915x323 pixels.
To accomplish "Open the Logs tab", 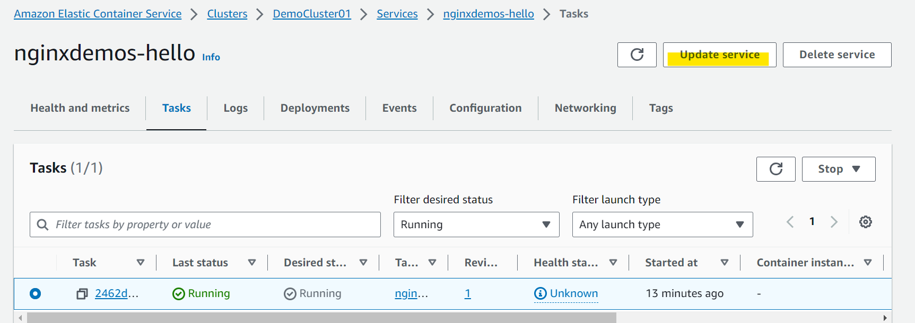I will [236, 108].
